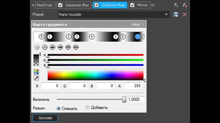The image size is (220, 123).
Task: Switch to the Gradient Map effect
Action: click(x=110, y=5)
